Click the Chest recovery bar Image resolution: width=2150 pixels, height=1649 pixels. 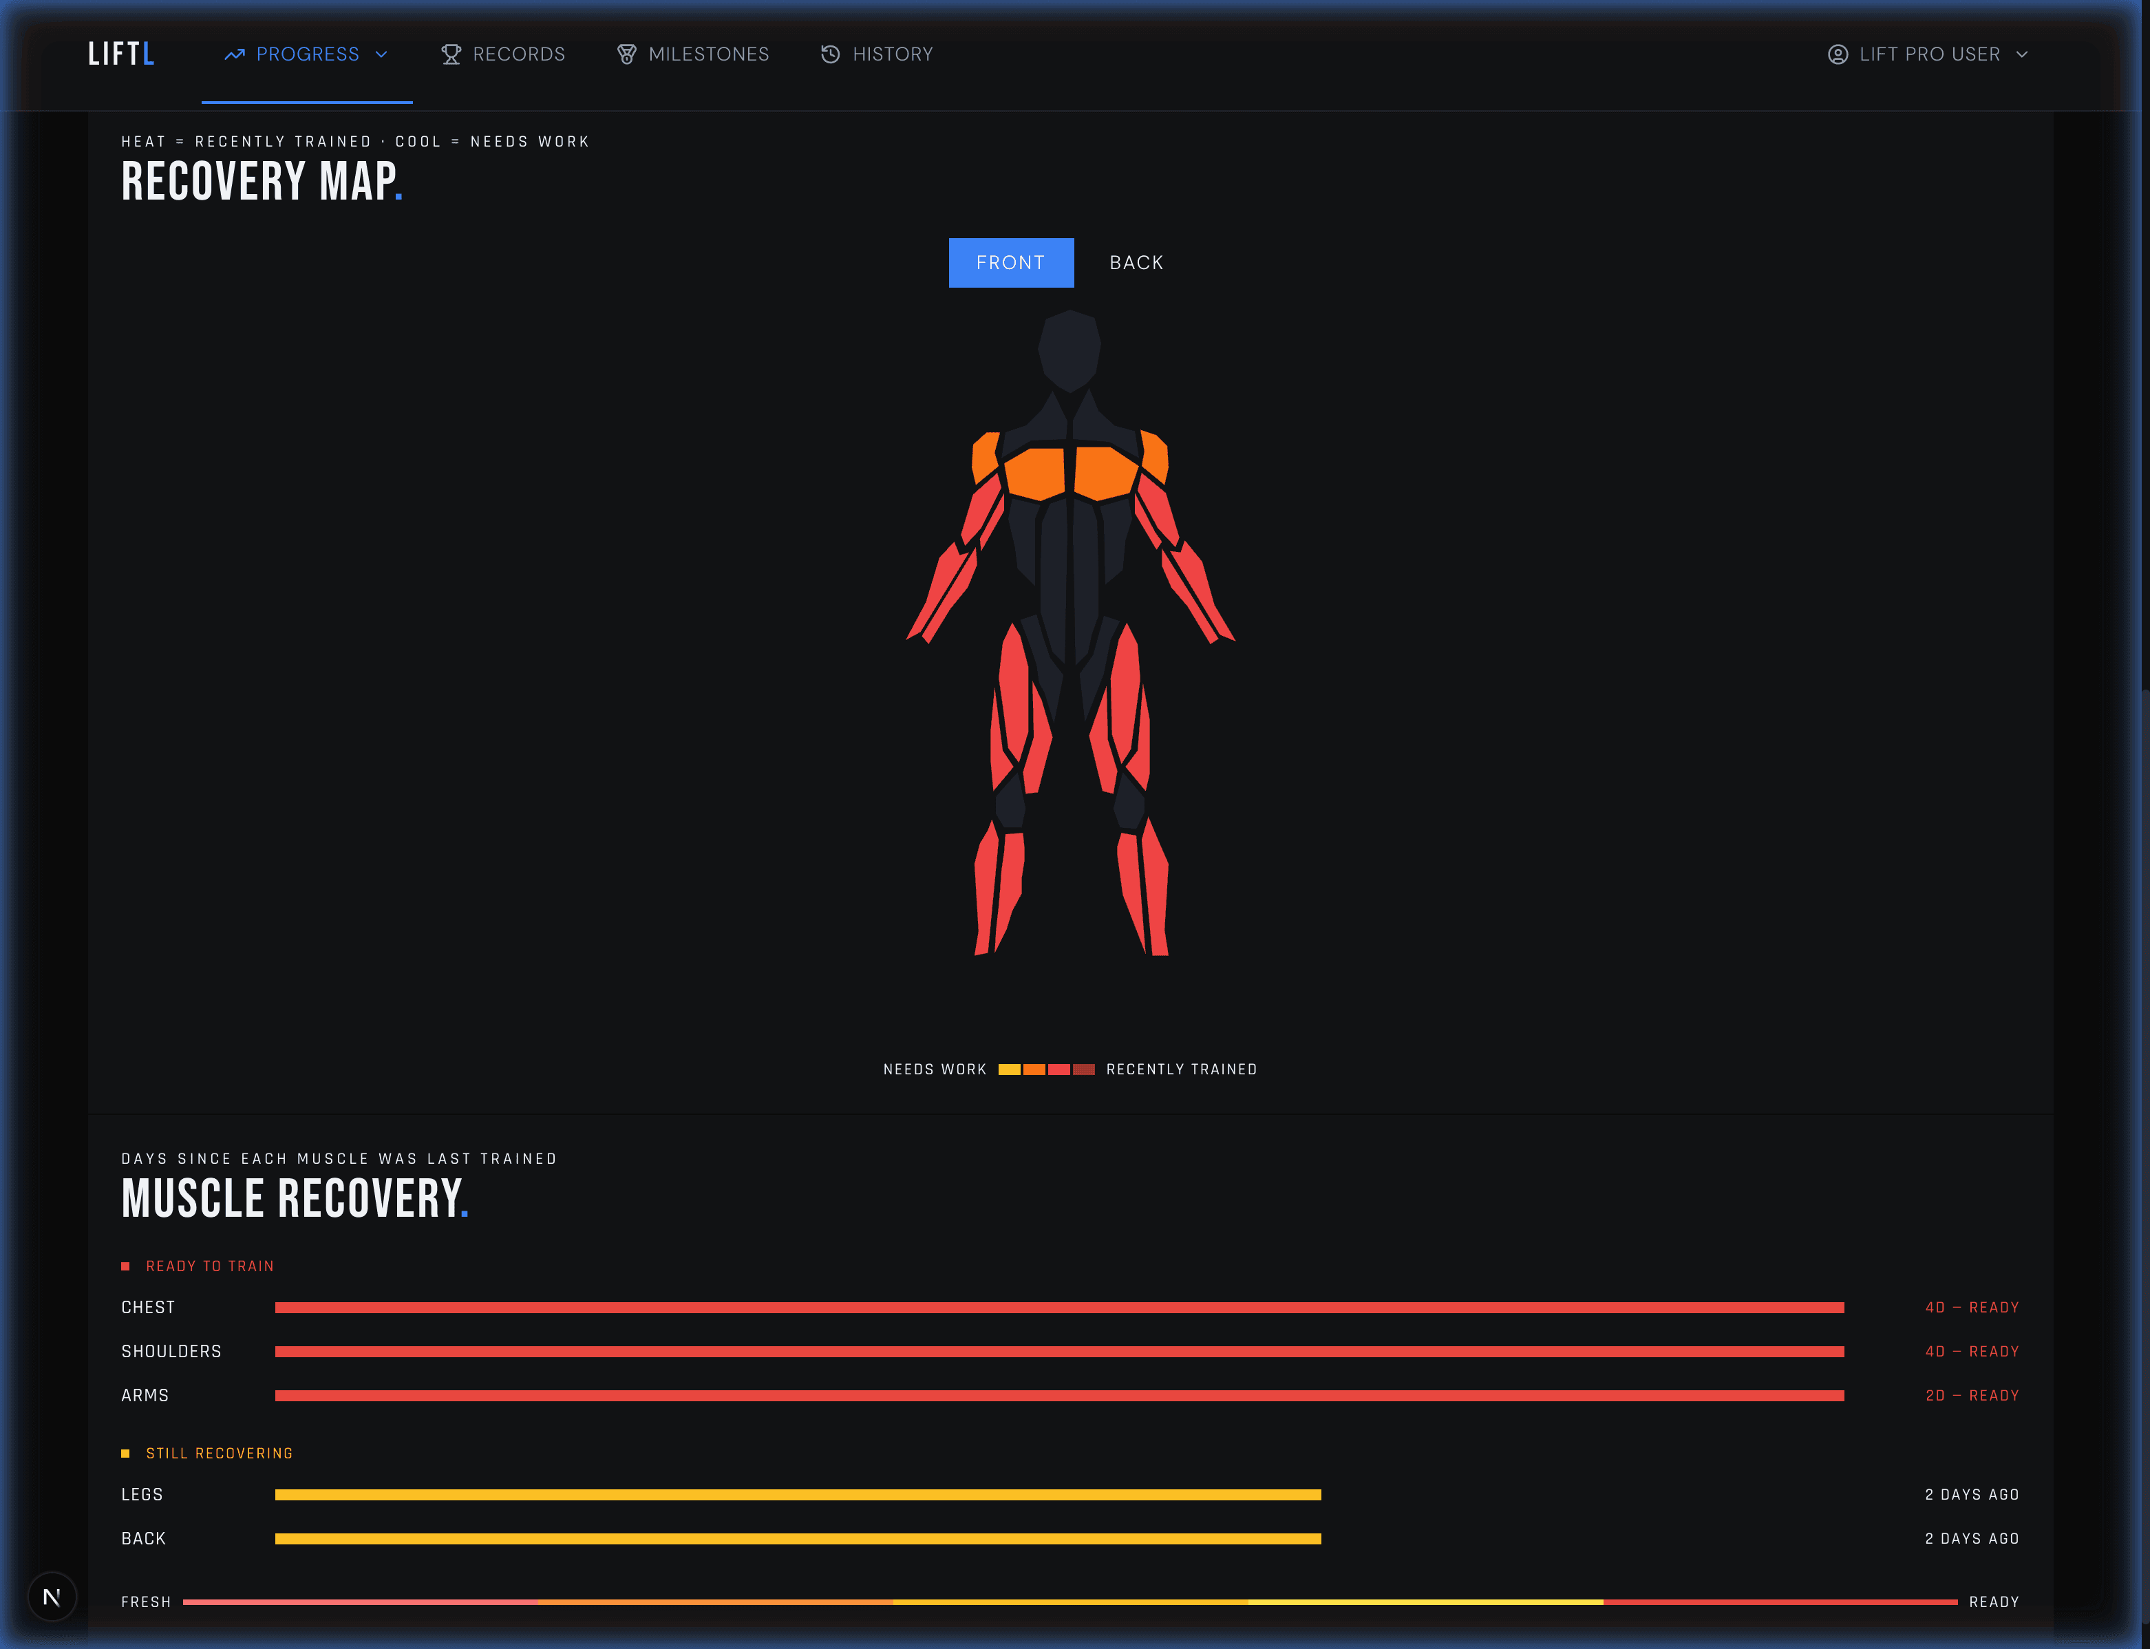[x=1060, y=1308]
